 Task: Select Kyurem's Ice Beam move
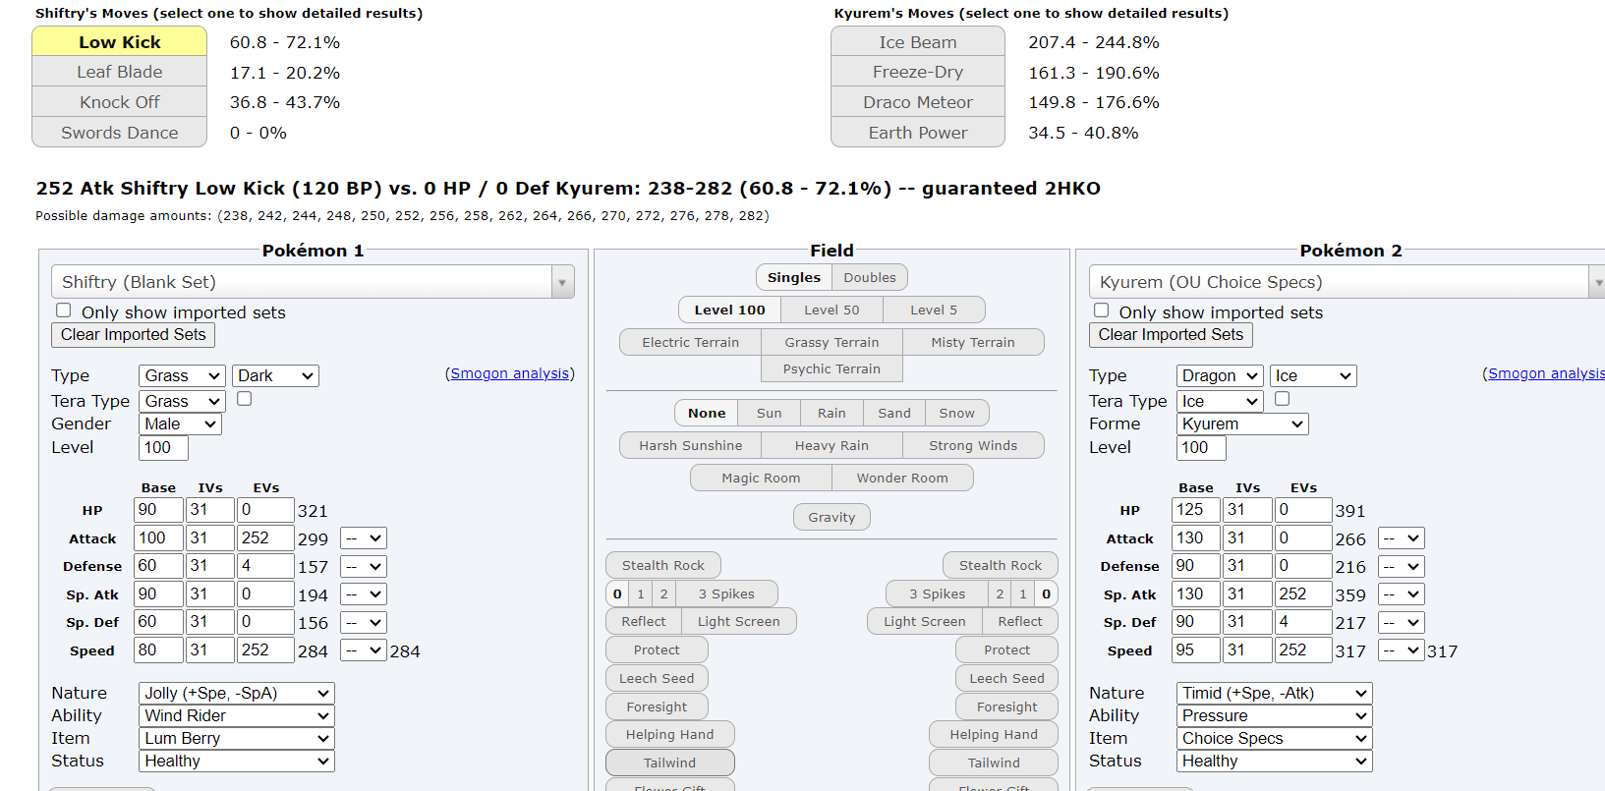point(917,41)
